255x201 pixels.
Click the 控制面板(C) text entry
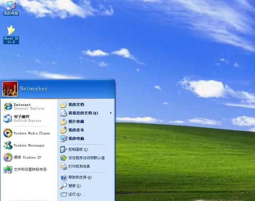(x=78, y=150)
